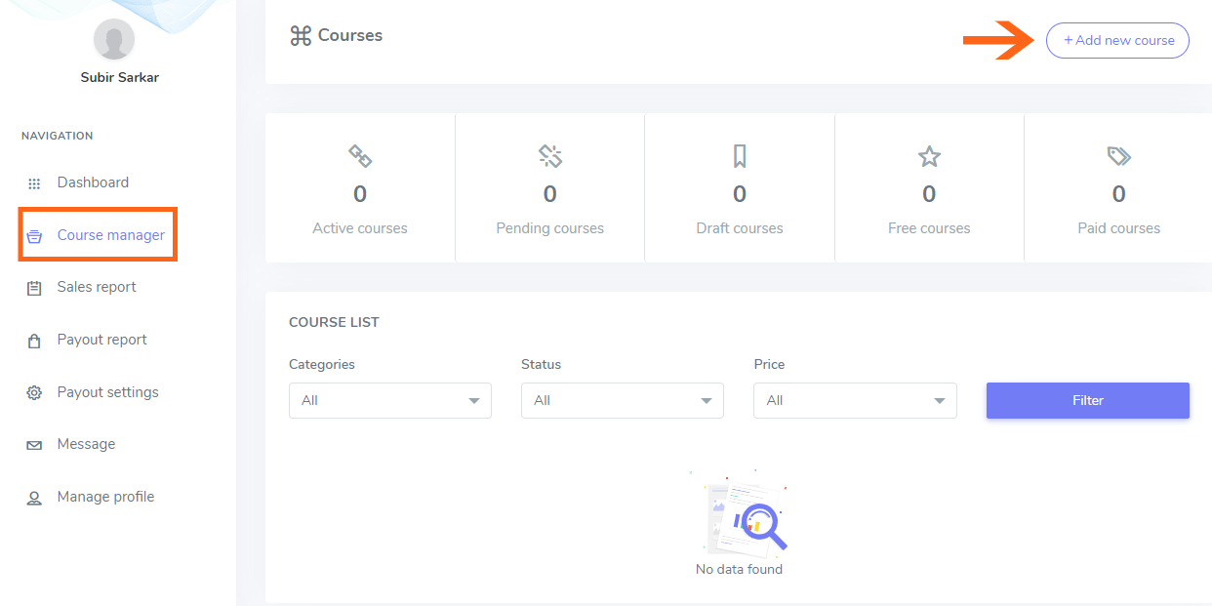Expand the Status filter dropdown
The height and width of the screenshot is (606, 1212).
pyautogui.click(x=622, y=400)
